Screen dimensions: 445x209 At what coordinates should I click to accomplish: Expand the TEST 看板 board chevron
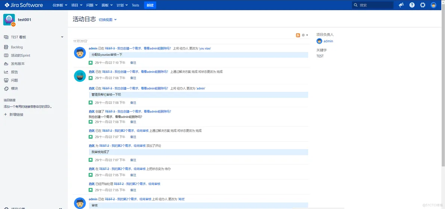62,37
